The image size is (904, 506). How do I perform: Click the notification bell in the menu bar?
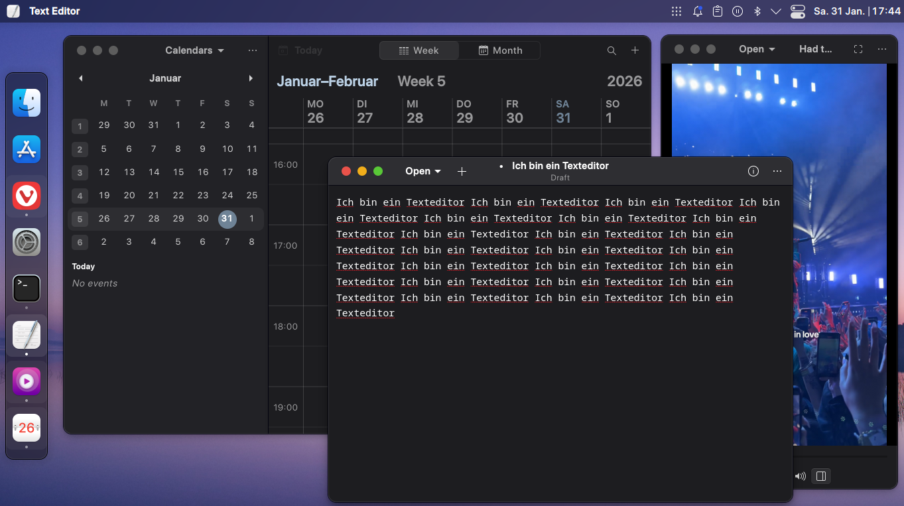697,11
